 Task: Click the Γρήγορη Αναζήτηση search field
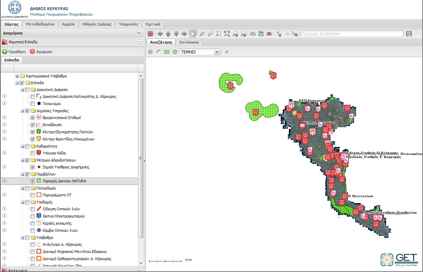pyautogui.click(x=352, y=34)
